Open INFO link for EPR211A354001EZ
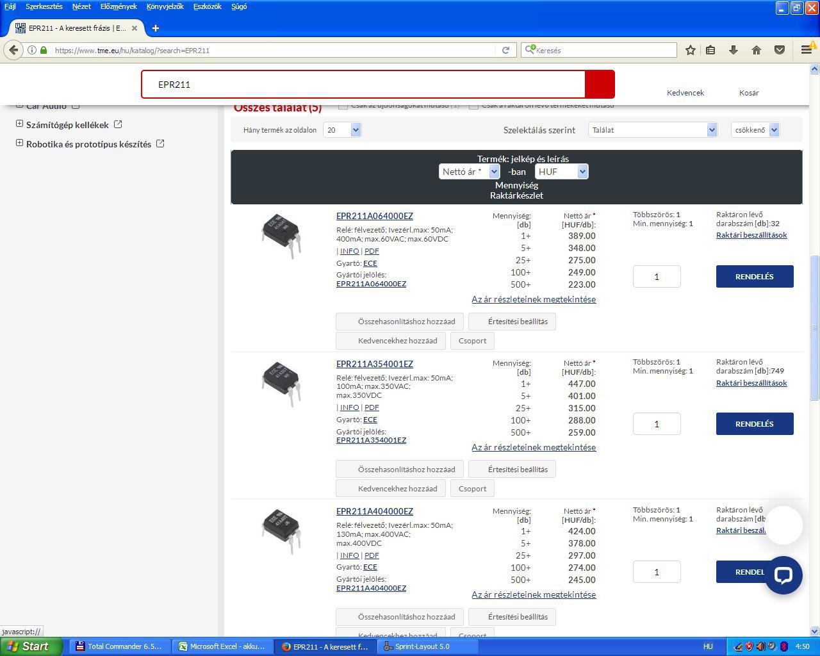 point(349,407)
